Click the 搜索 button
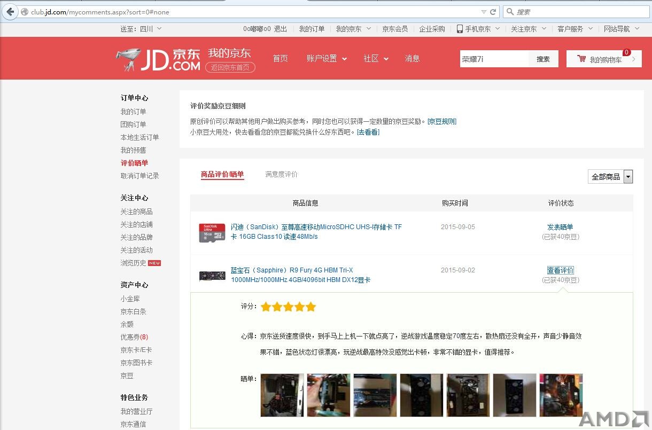Viewport: 652px width, 430px height. coord(544,59)
